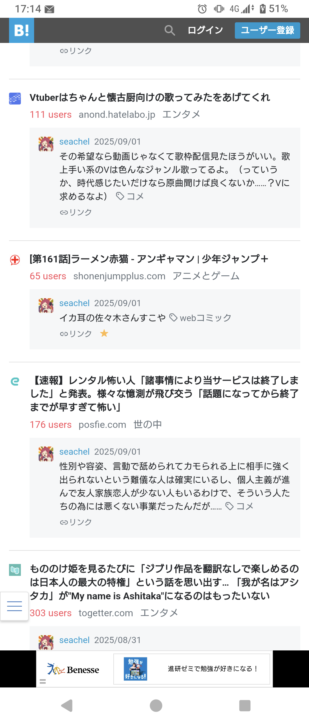Open the Vtuber article title link

[x=150, y=97]
